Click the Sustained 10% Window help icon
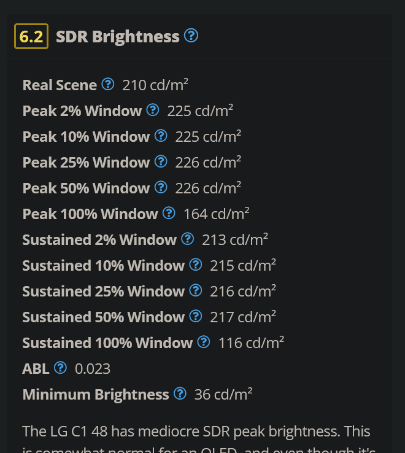 coord(196,265)
